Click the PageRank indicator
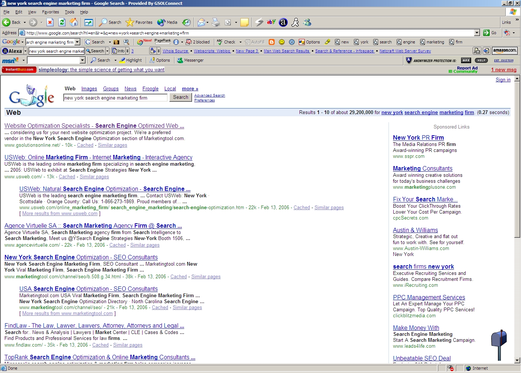This screenshot has width=521, height=373. click(x=163, y=42)
